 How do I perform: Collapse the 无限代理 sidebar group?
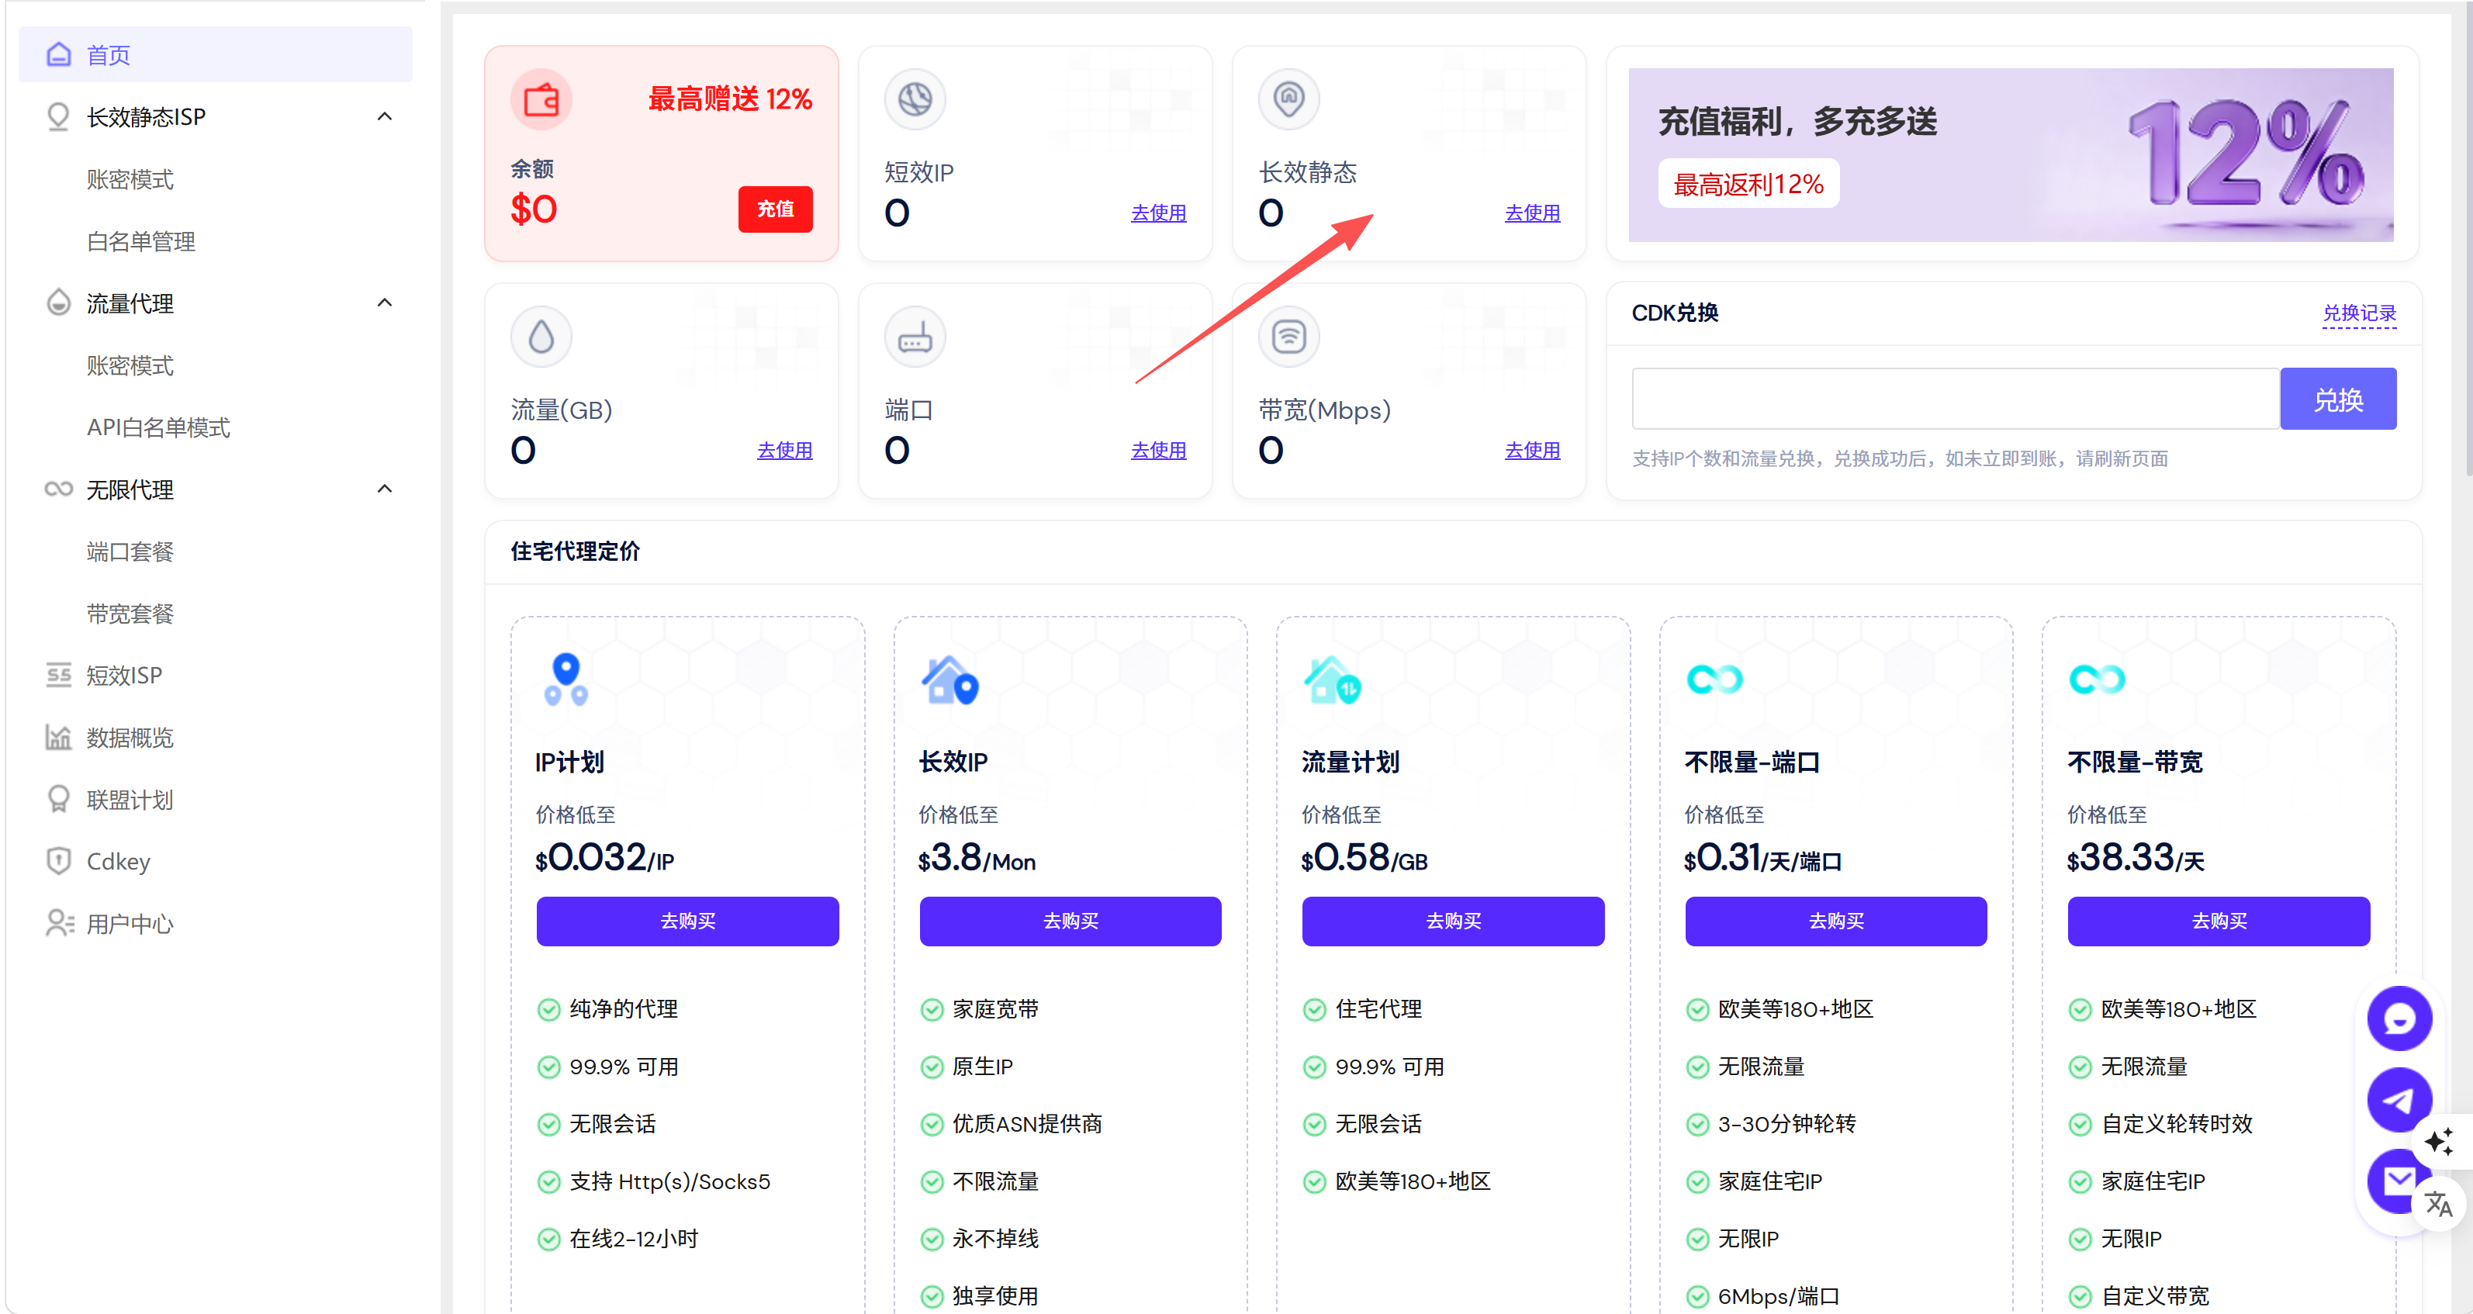[385, 489]
